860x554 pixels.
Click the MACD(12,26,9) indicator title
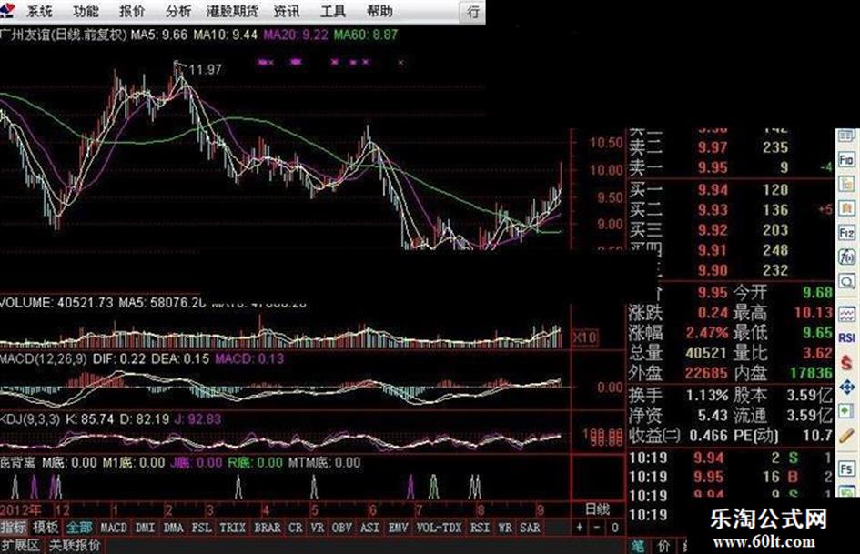(x=44, y=358)
